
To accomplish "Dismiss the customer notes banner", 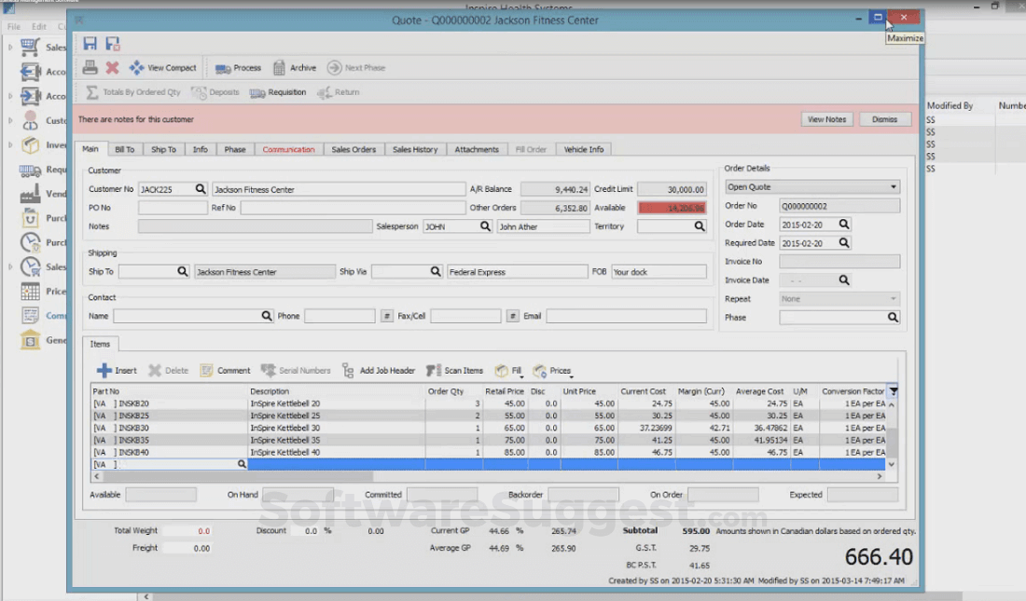I will click(884, 119).
